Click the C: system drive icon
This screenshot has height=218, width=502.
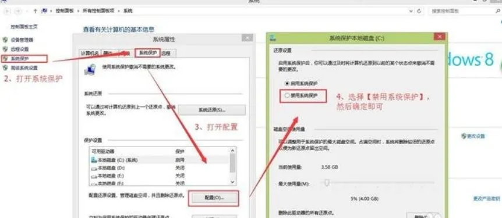coord(94,159)
